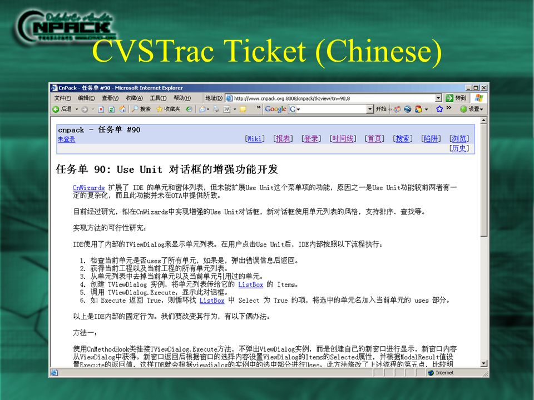Click the 登录 (Login) link
The width and height of the screenshot is (534, 400).
311,139
